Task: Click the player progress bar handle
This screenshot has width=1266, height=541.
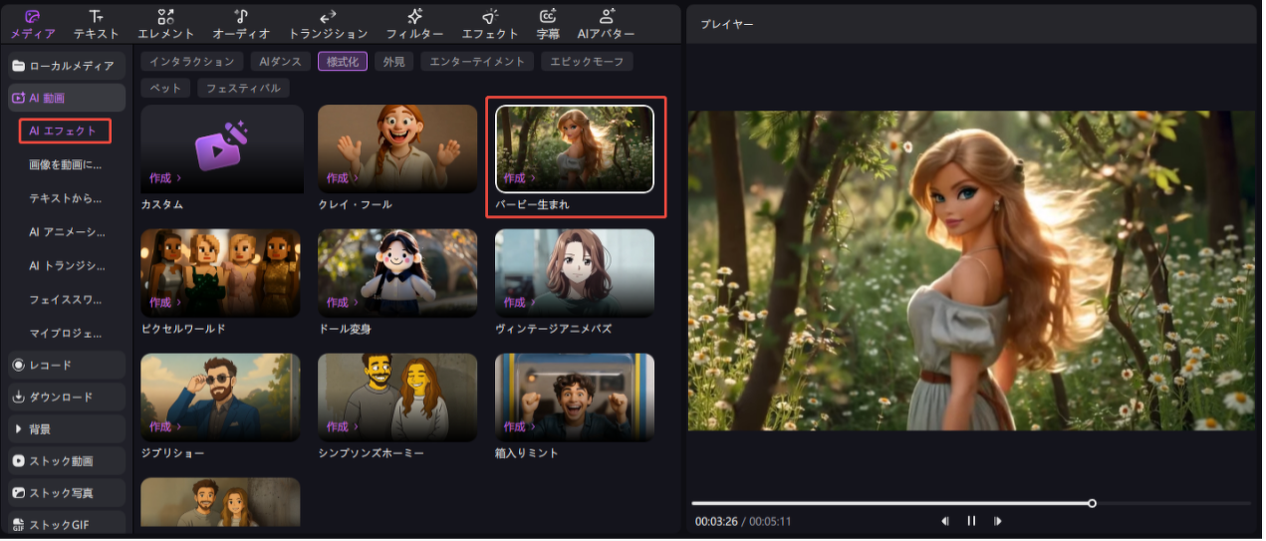Action: click(1092, 503)
